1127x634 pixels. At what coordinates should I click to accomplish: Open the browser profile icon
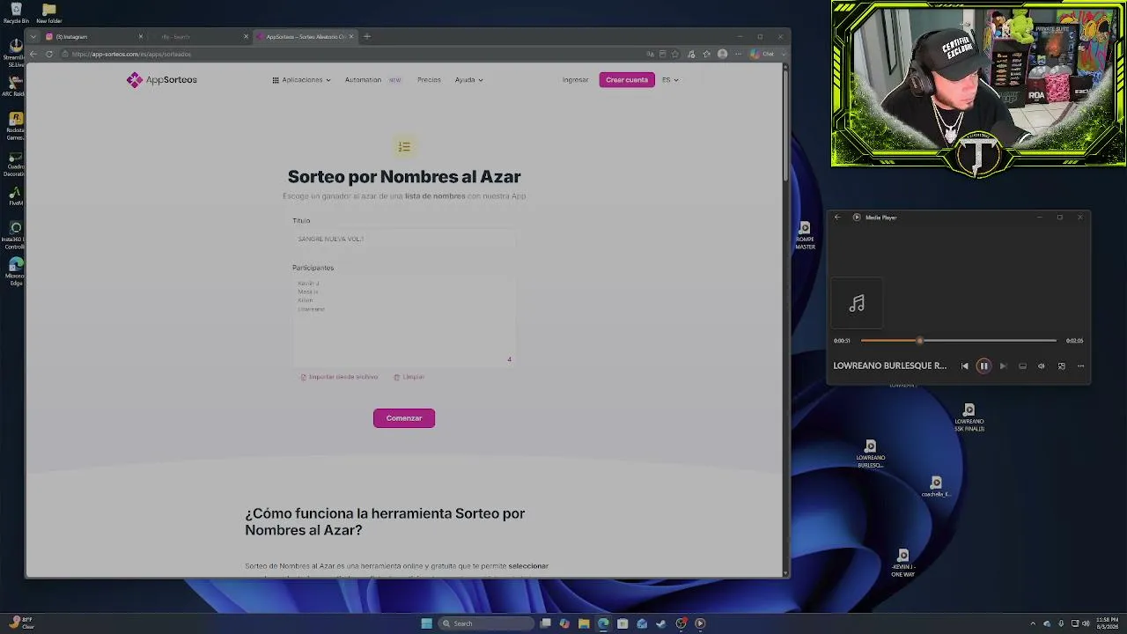point(723,55)
